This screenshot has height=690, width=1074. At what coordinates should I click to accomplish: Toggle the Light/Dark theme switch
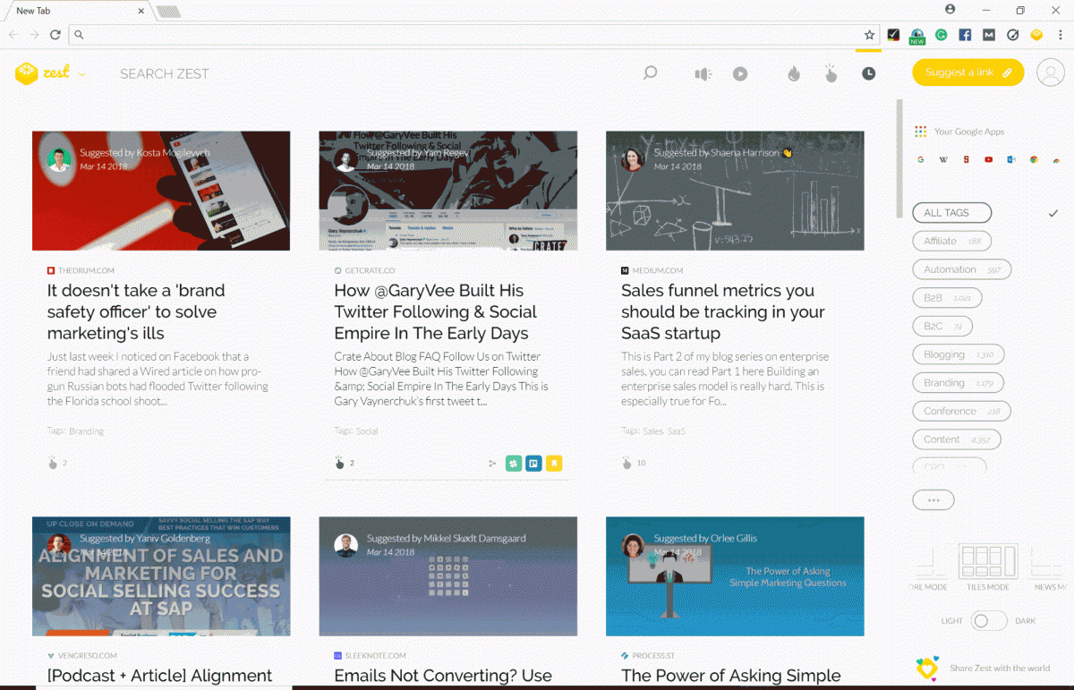pos(989,620)
